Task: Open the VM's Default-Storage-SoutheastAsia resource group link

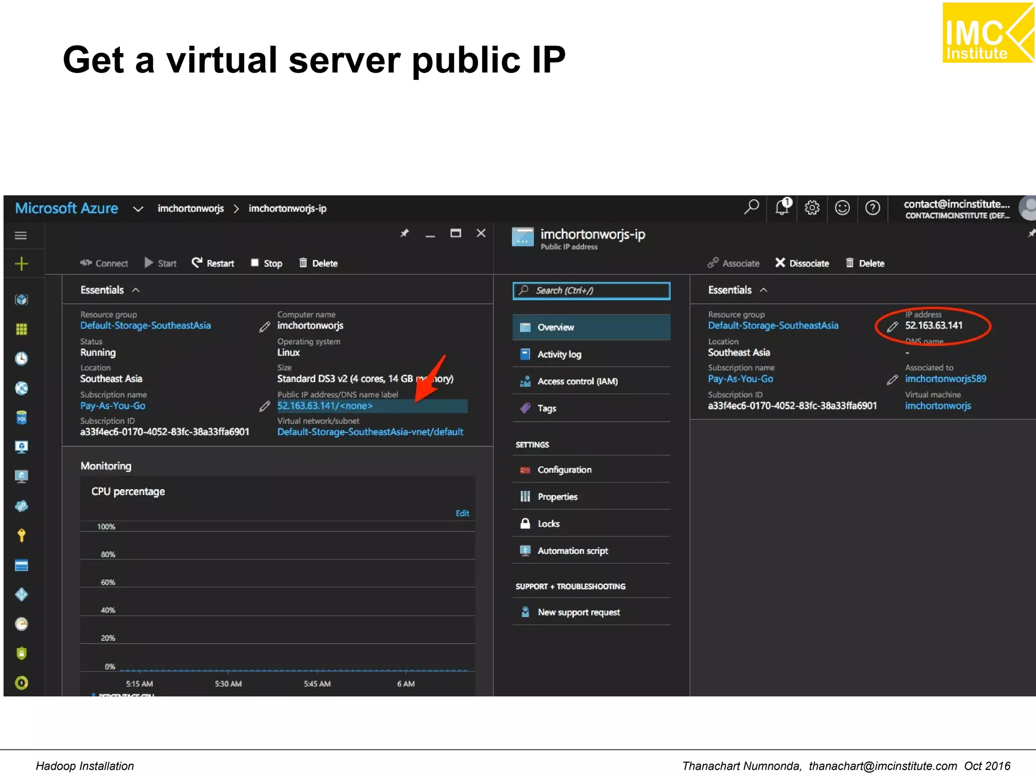Action: coord(145,326)
